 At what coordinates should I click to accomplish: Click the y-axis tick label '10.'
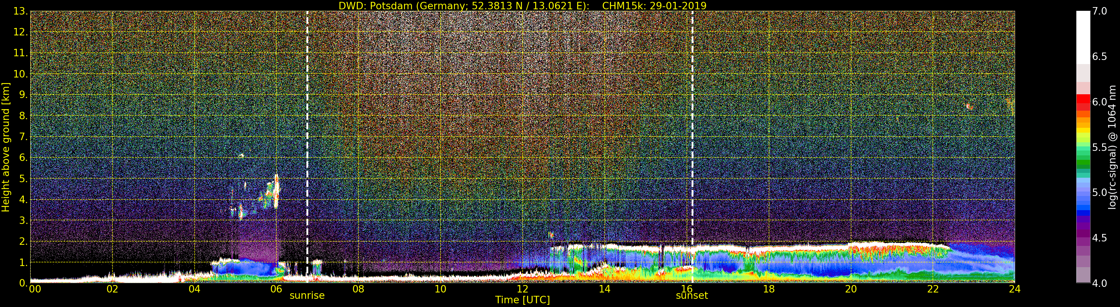pos(21,74)
